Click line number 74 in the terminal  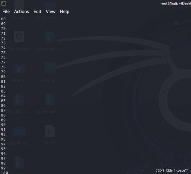click(3, 48)
